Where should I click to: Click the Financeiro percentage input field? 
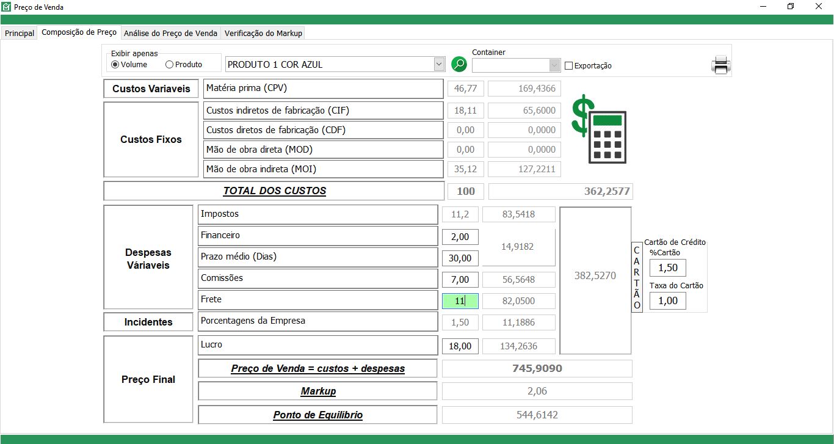point(460,237)
